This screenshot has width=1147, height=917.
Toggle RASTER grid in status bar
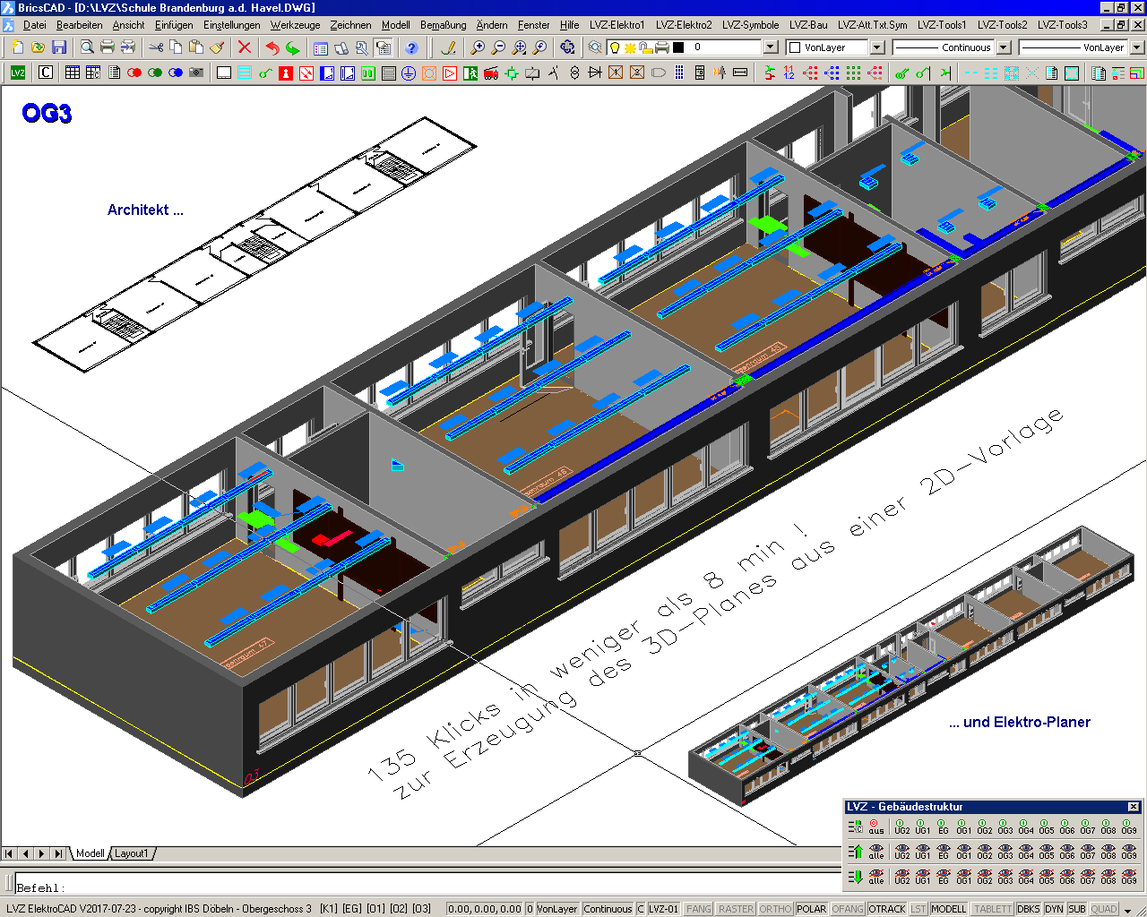coord(736,909)
